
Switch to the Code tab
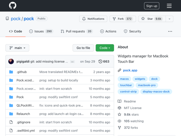tap(16, 31)
